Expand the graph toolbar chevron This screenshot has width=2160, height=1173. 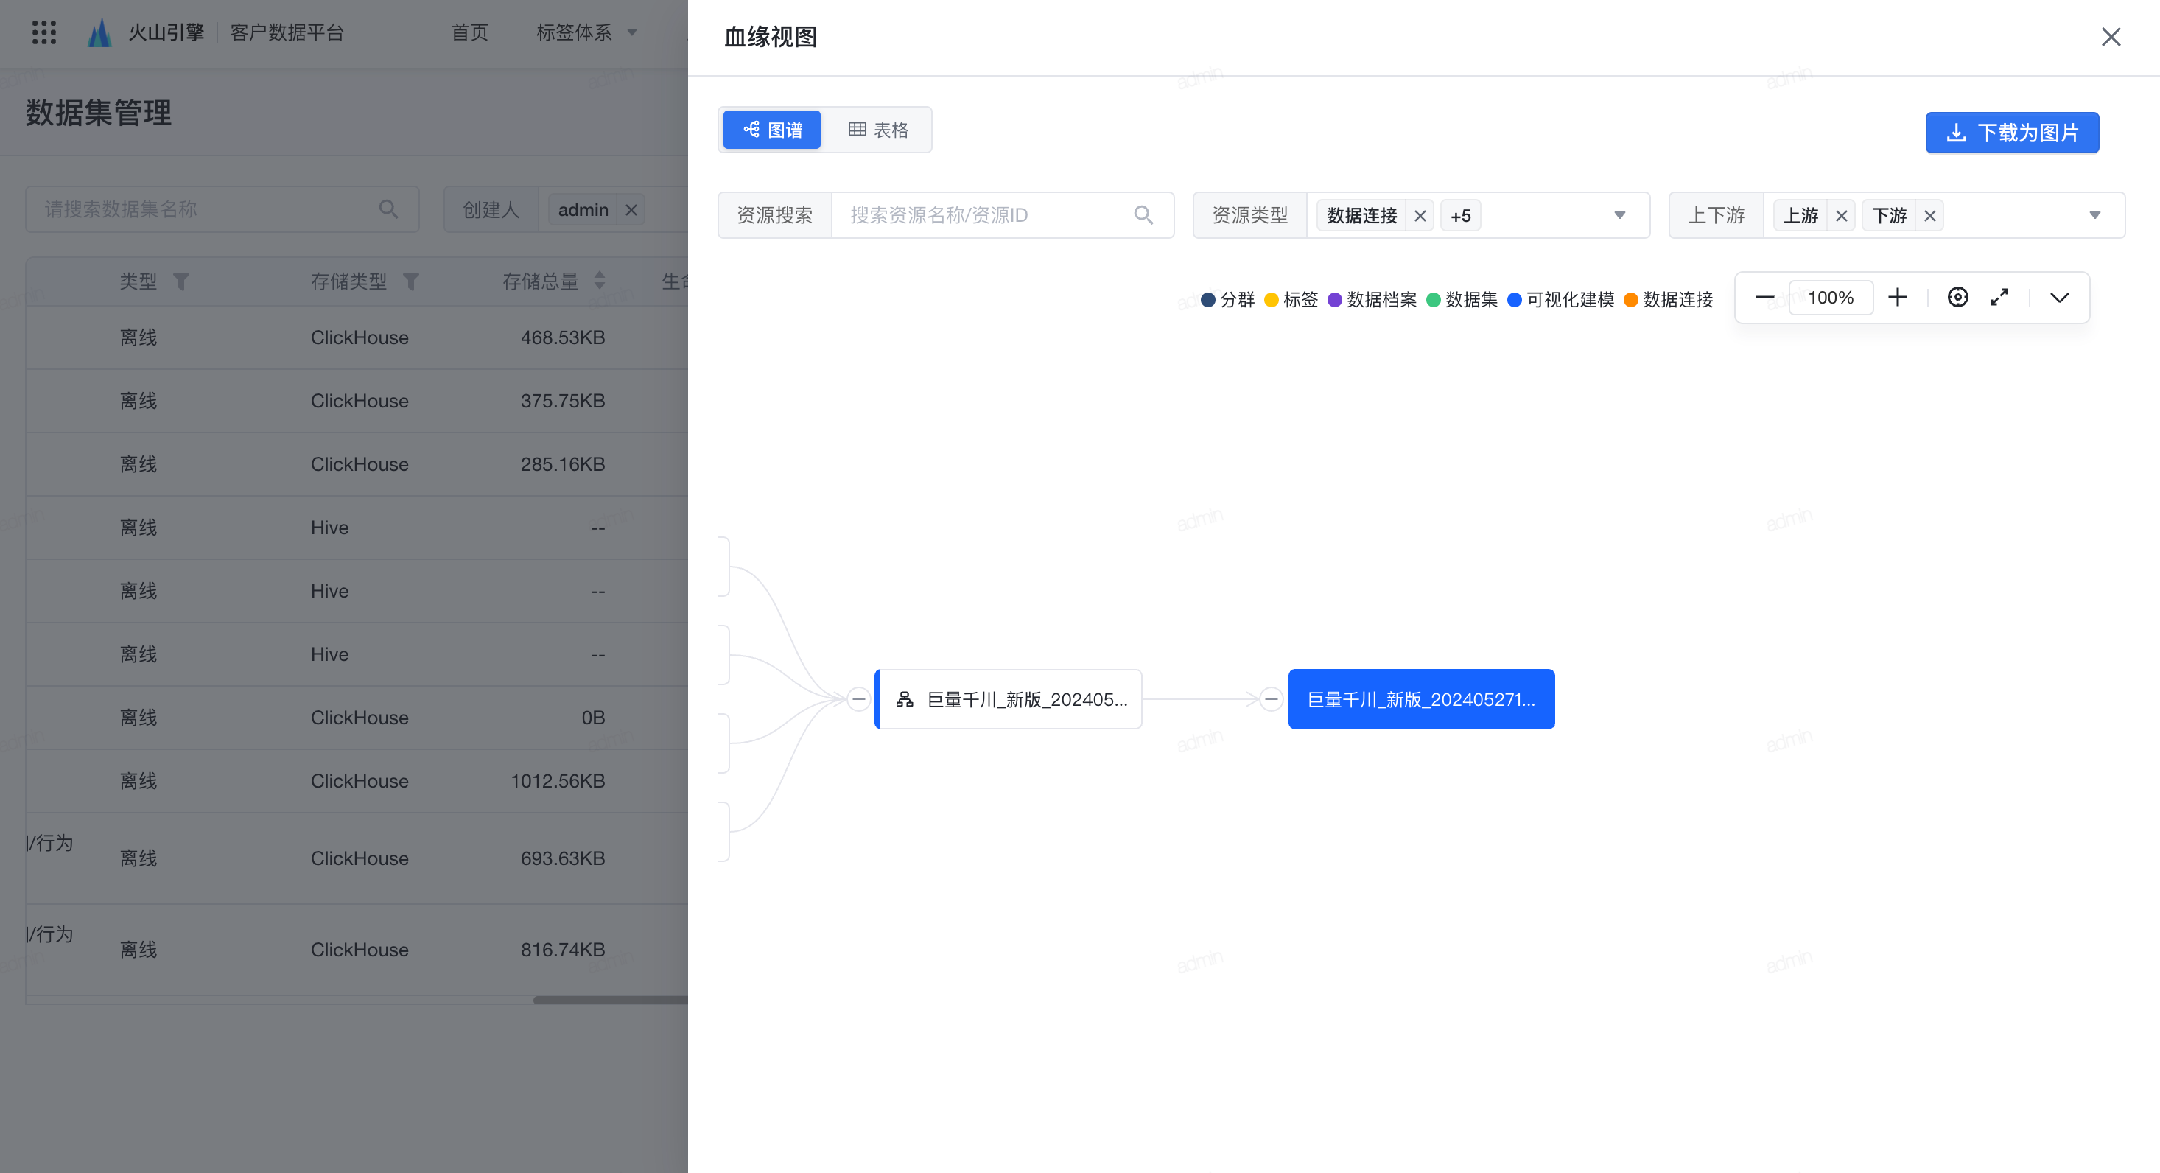(x=2059, y=298)
